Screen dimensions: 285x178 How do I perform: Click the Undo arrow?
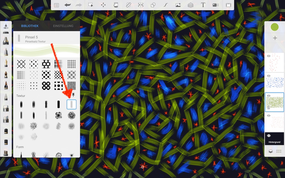click(68, 5)
